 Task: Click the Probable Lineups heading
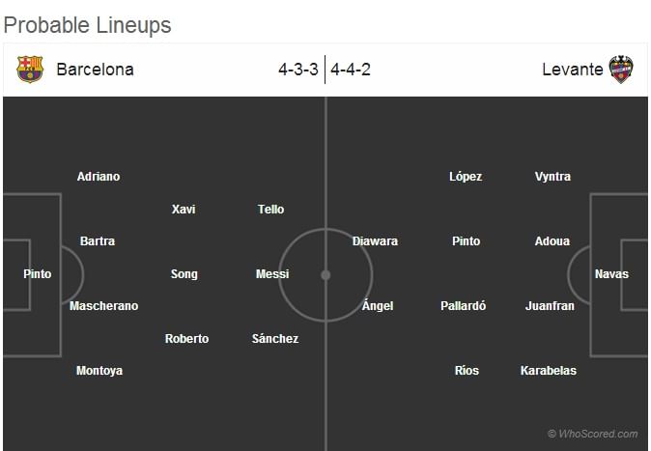87,25
